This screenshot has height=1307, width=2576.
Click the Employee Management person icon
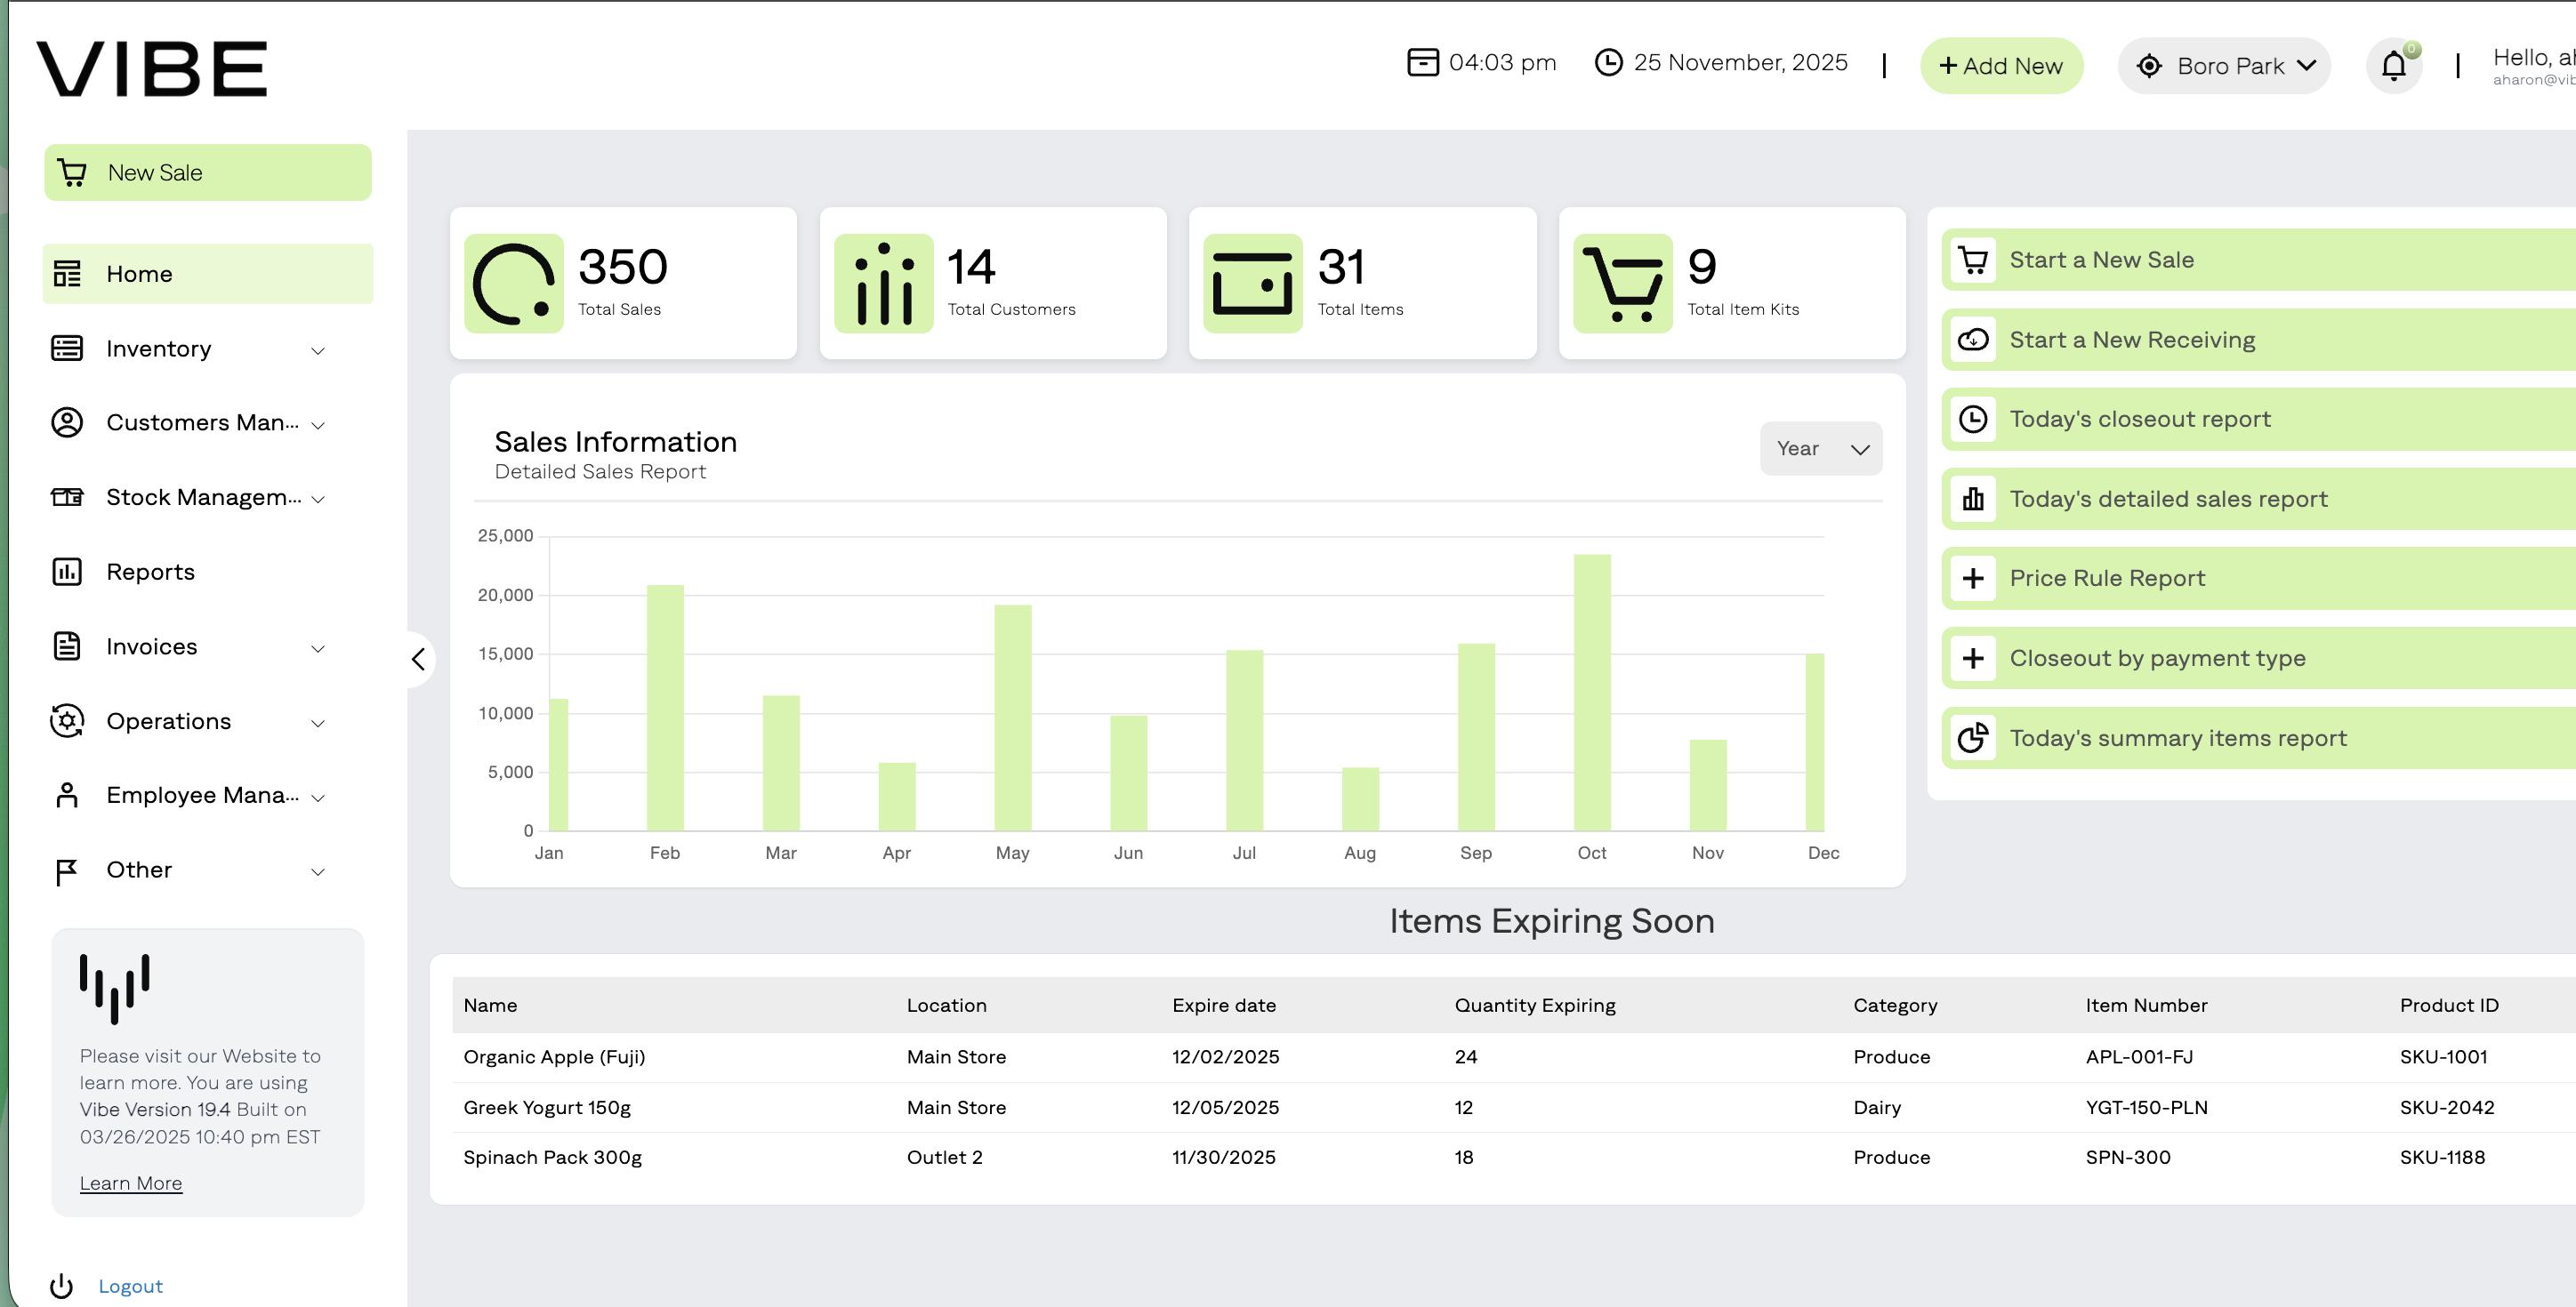66,796
